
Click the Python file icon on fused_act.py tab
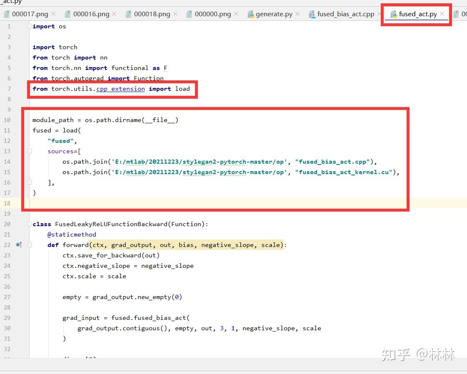(x=393, y=14)
